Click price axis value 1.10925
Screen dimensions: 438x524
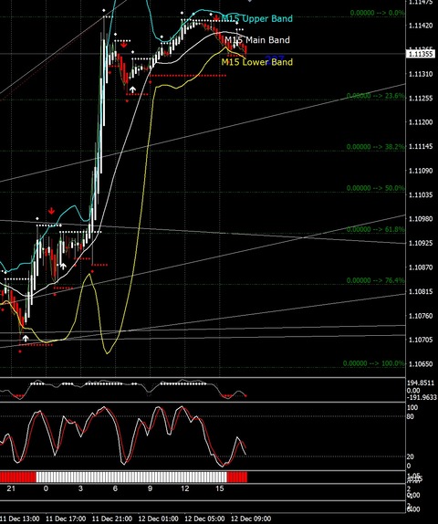pos(421,243)
